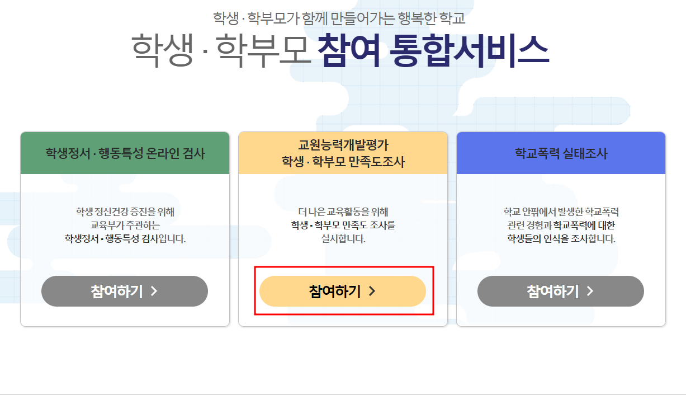The image size is (686, 395).
Task: Click the text 학생 정신건강 증진을 위해
Action: click(x=125, y=212)
